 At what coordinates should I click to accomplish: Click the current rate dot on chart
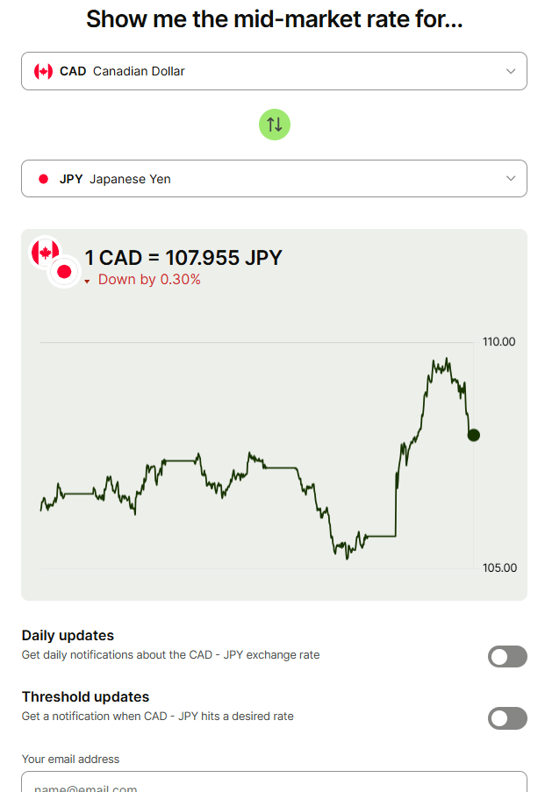click(x=474, y=434)
